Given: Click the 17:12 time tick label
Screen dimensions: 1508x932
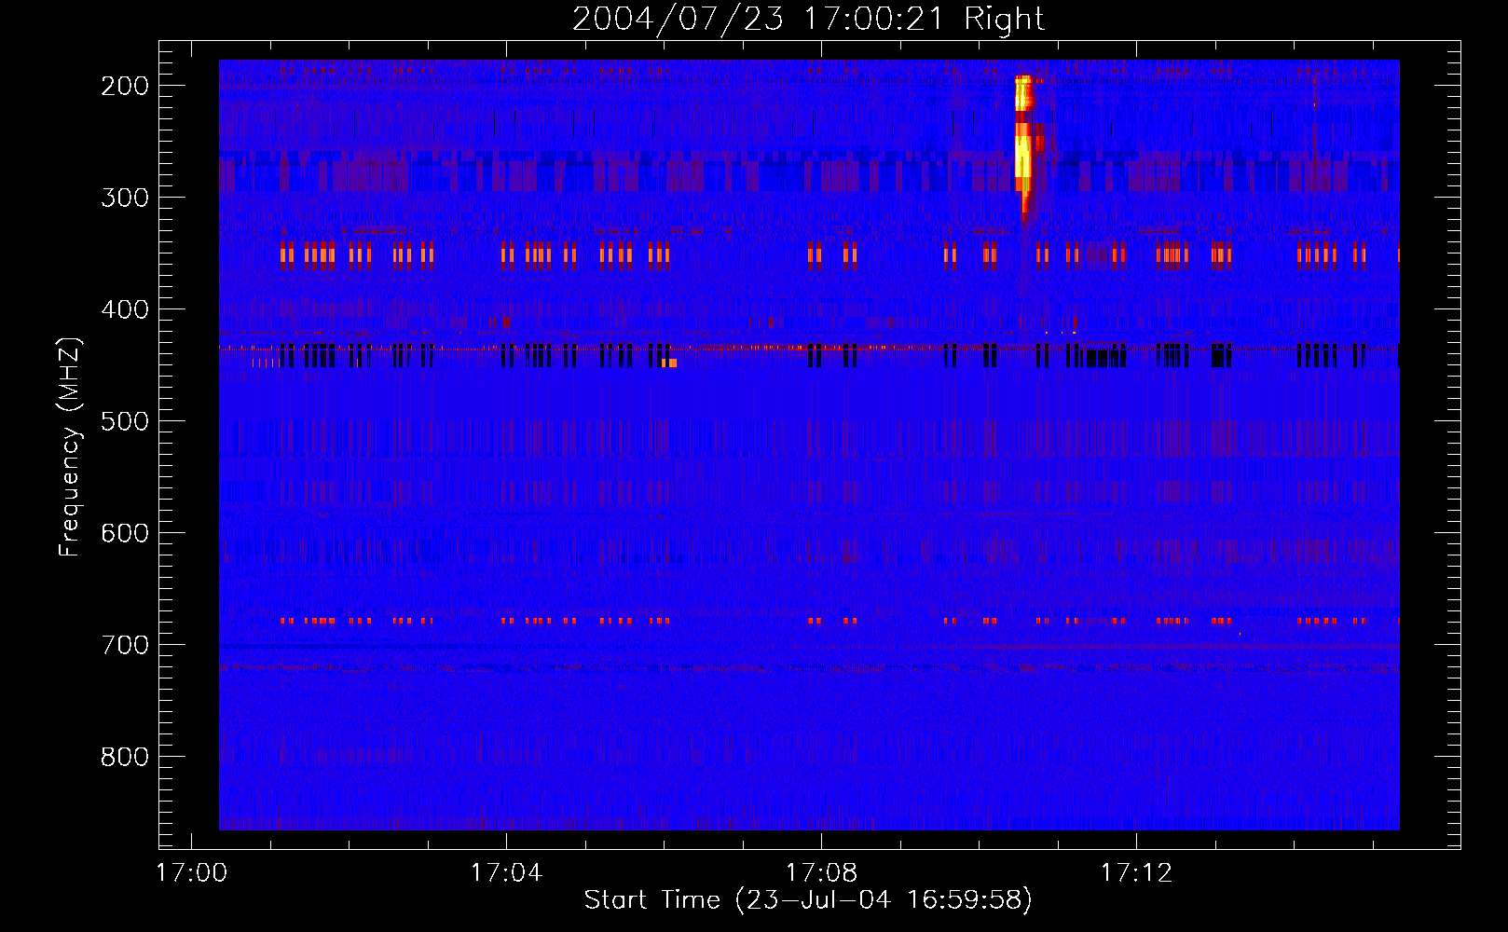Looking at the screenshot, I should [x=1136, y=873].
